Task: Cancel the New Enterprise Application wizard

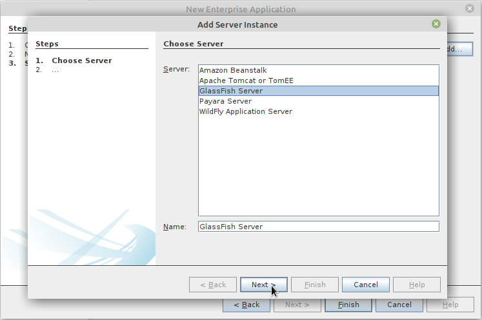Action: point(399,305)
